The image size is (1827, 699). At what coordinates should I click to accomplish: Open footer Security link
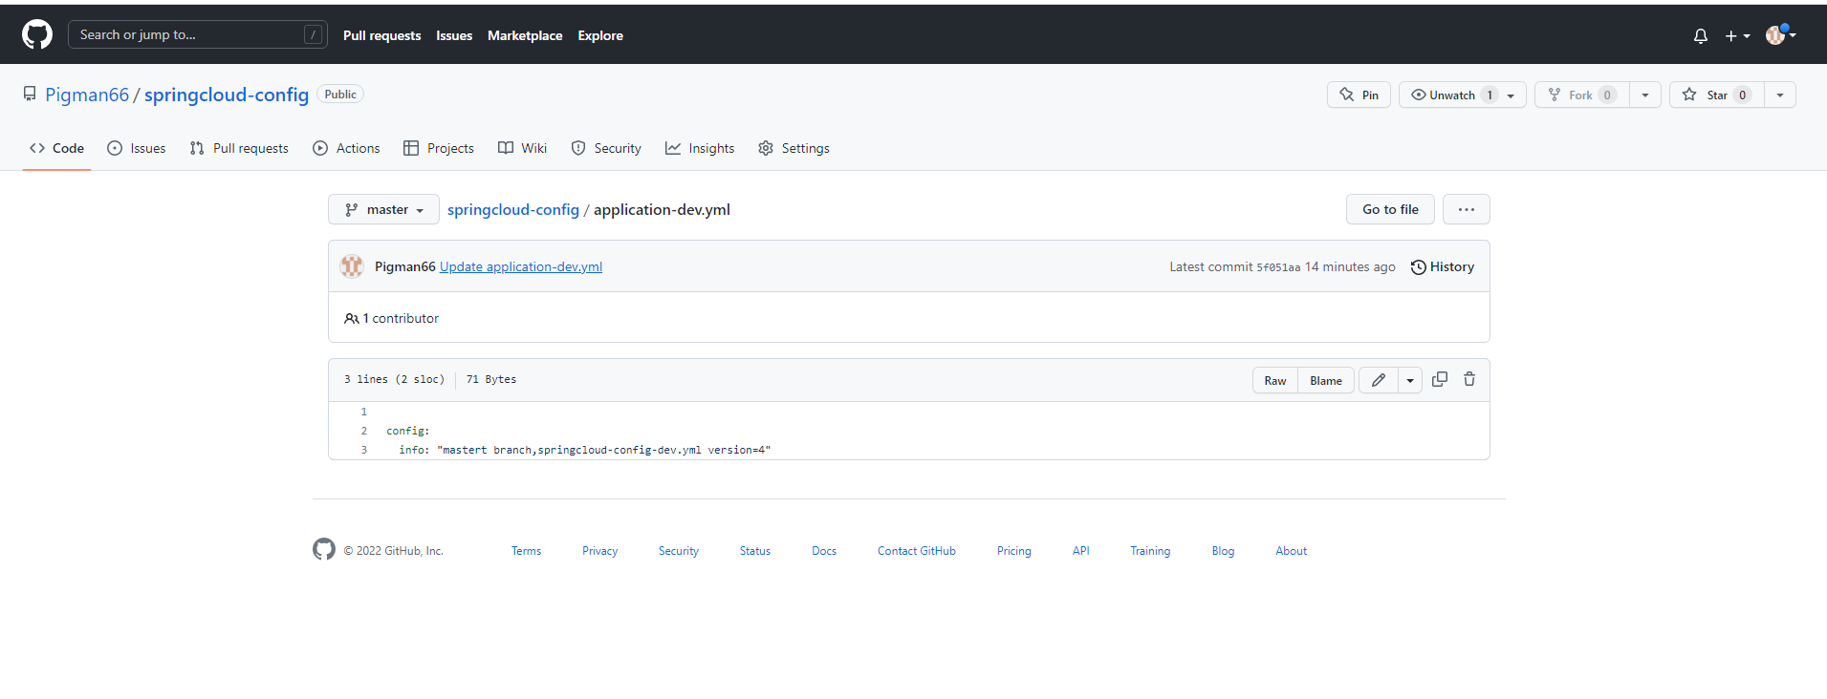(x=679, y=551)
